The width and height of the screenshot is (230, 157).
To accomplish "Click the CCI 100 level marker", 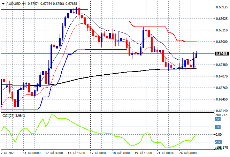I will [217, 127].
